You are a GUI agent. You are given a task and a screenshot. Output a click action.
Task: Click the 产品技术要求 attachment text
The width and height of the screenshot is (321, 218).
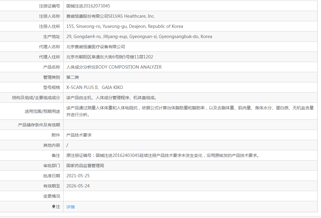pos(79,135)
